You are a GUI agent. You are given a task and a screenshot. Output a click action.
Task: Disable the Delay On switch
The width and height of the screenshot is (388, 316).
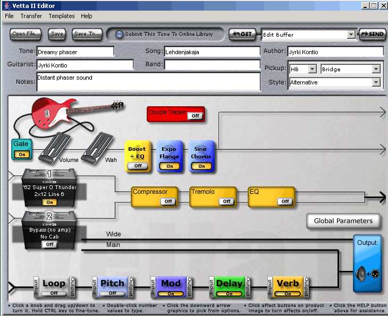pos(229,294)
